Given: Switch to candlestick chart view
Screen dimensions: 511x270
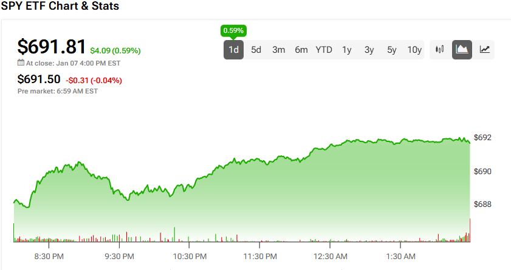Looking at the screenshot, I should (x=441, y=50).
